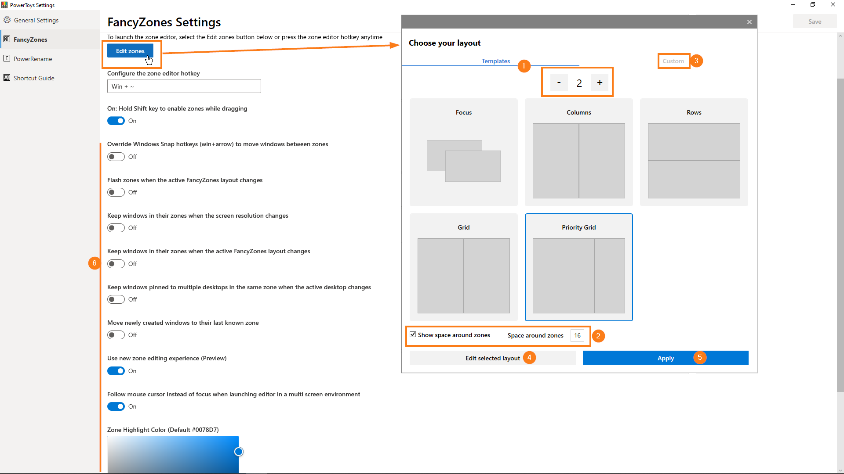Click the Save button
The width and height of the screenshot is (844, 474).
(x=815, y=22)
